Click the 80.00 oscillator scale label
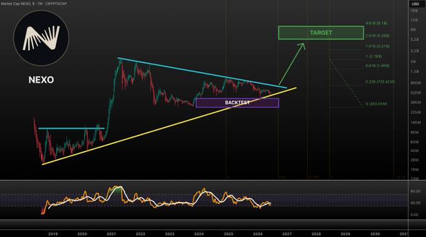 (415, 191)
